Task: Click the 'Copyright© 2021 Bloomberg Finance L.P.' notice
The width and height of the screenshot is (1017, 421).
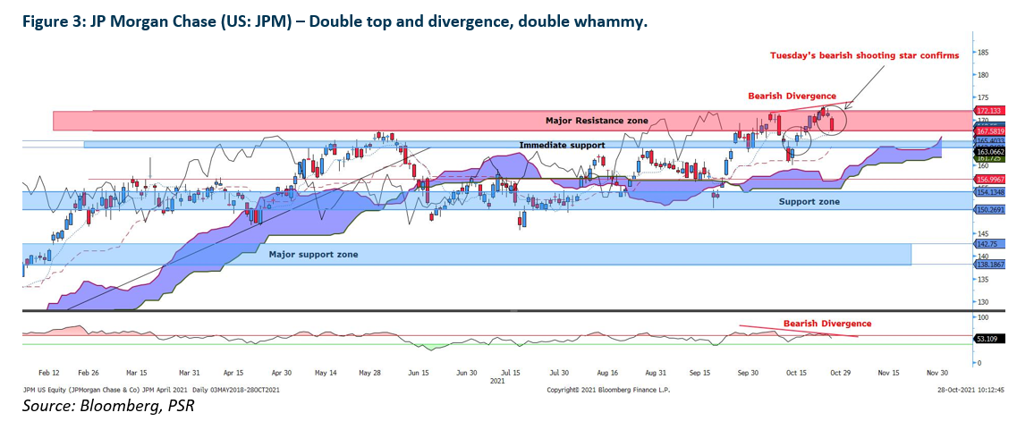Action: pyautogui.click(x=608, y=390)
